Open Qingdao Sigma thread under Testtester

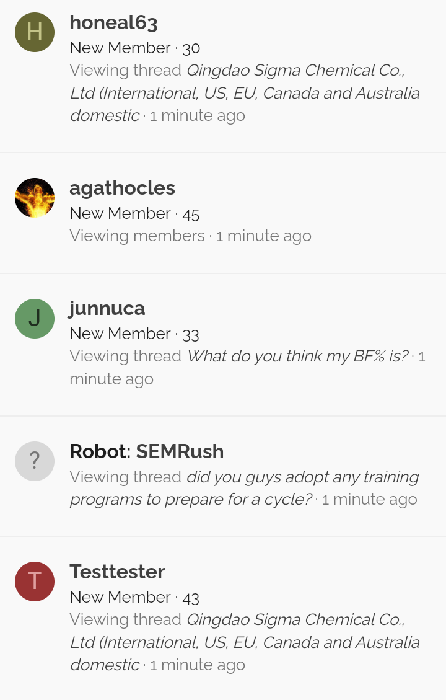click(245, 642)
